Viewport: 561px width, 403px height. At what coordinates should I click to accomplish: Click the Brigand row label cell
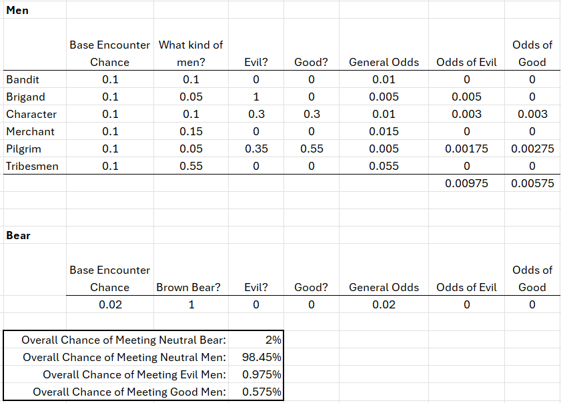click(26, 97)
